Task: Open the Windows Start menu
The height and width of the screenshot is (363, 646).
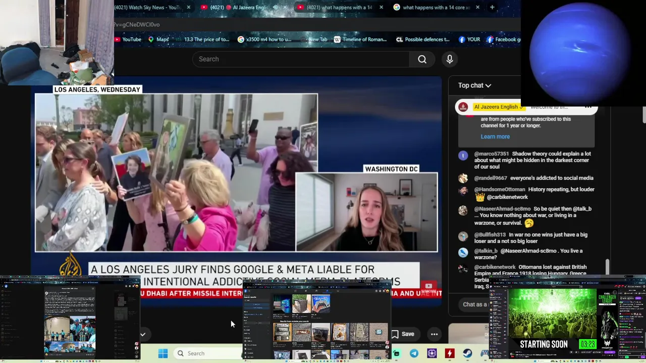Action: click(163, 353)
